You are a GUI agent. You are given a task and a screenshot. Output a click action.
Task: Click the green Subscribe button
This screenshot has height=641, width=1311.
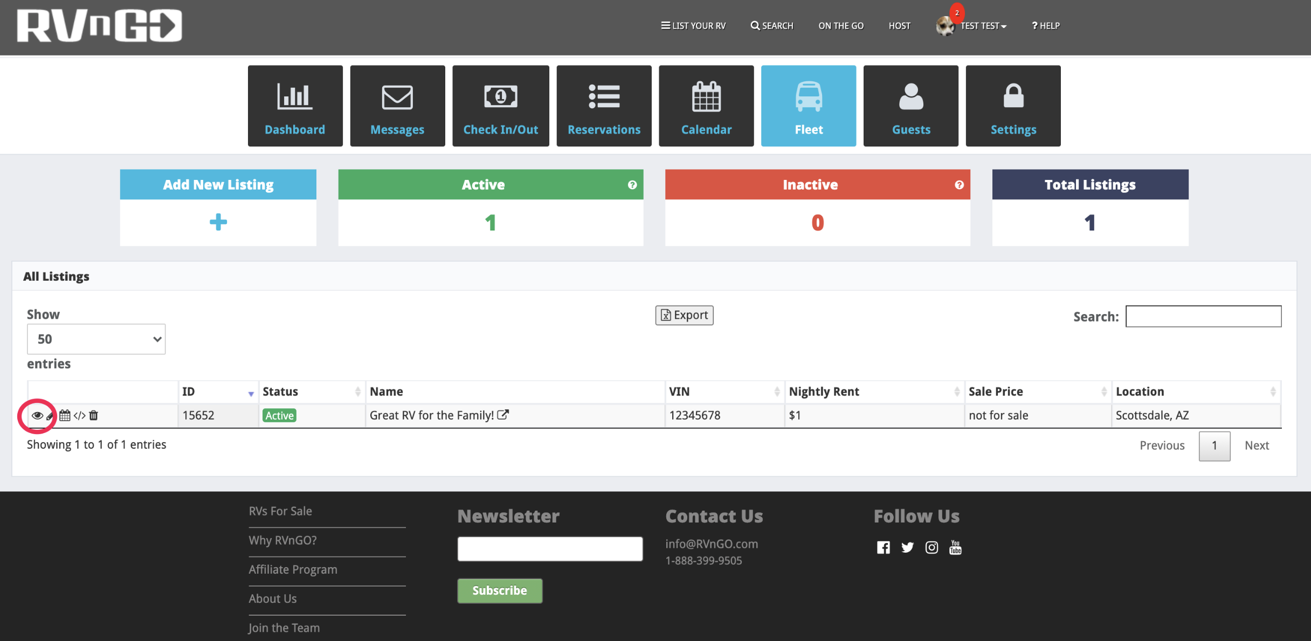[500, 590]
